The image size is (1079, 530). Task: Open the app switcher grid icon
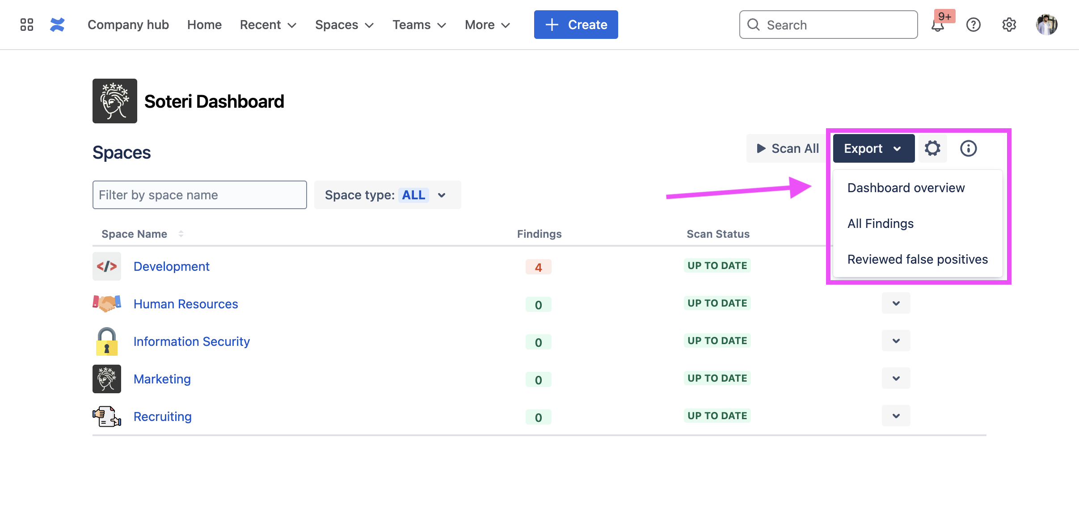pyautogui.click(x=27, y=25)
